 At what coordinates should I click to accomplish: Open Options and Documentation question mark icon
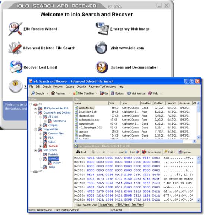(x=102, y=67)
